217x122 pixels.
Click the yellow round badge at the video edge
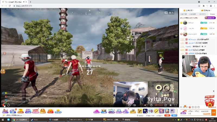click(3, 72)
